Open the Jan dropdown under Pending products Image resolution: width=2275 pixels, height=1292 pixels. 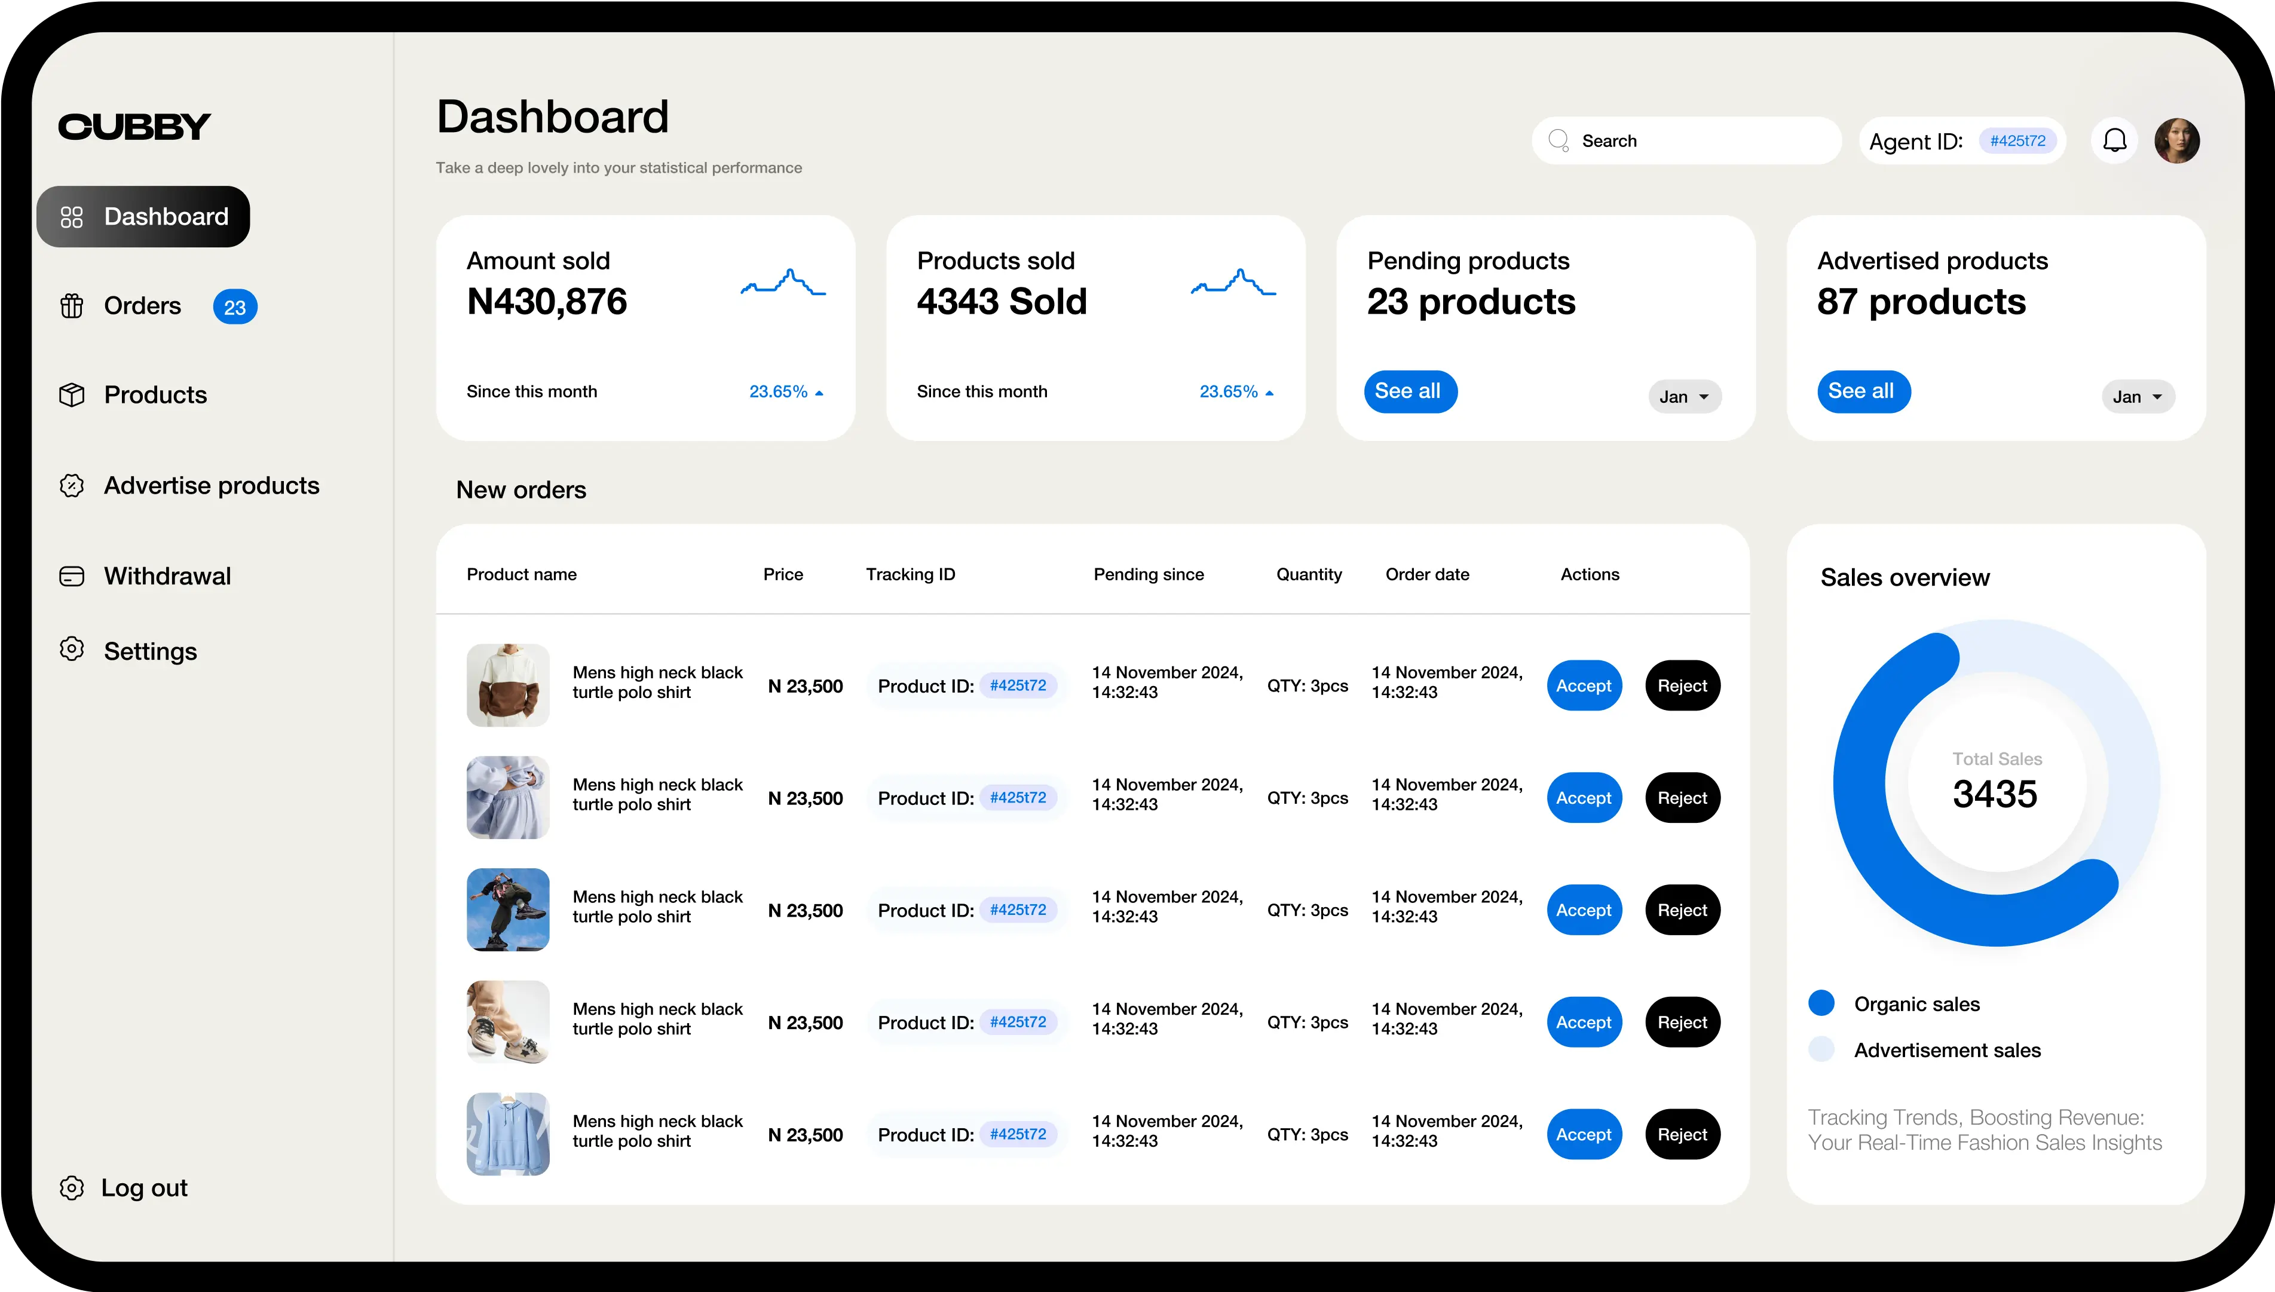(x=1683, y=396)
